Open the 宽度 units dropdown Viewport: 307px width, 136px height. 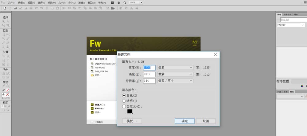[175, 68]
